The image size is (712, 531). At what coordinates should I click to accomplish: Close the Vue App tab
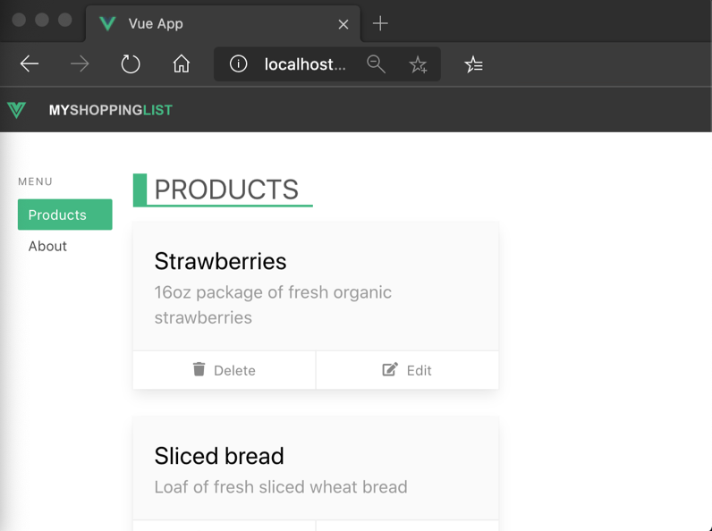click(x=343, y=24)
